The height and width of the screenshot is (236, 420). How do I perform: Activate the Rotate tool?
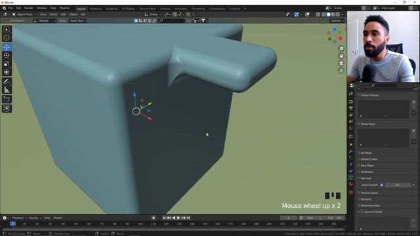[x=7, y=55]
